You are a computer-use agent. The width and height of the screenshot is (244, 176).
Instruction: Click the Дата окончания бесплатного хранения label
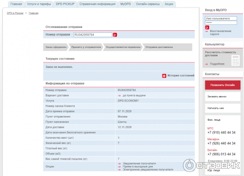pos(70,132)
